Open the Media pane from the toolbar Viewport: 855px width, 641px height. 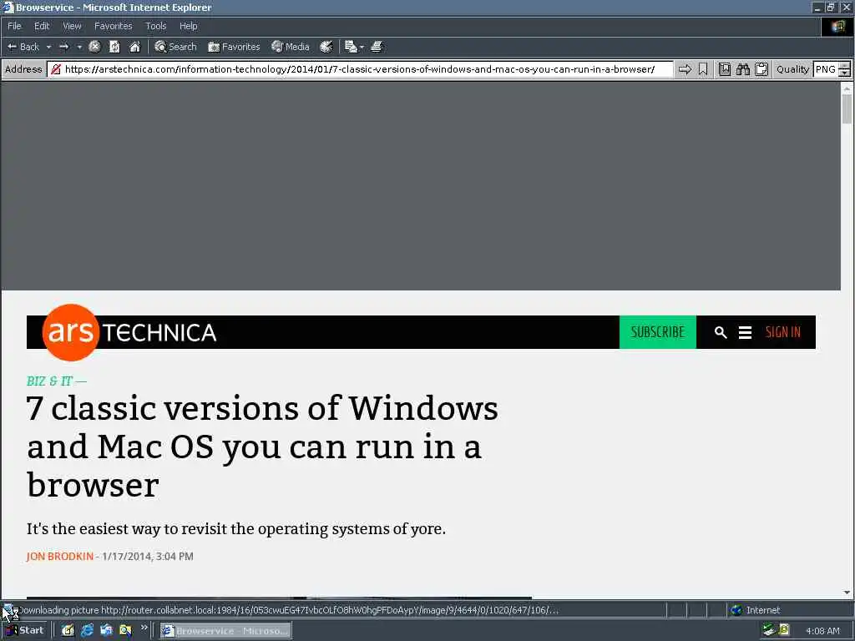(x=290, y=47)
